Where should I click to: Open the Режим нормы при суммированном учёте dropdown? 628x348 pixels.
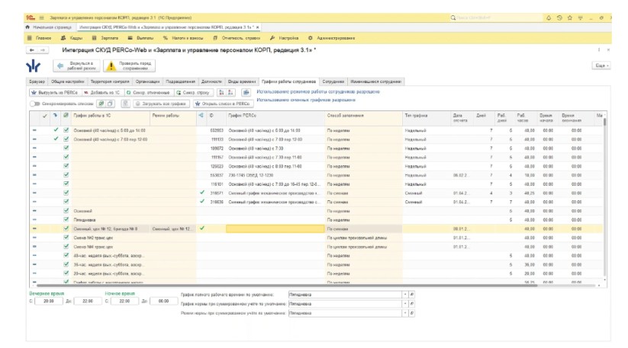[x=406, y=312]
